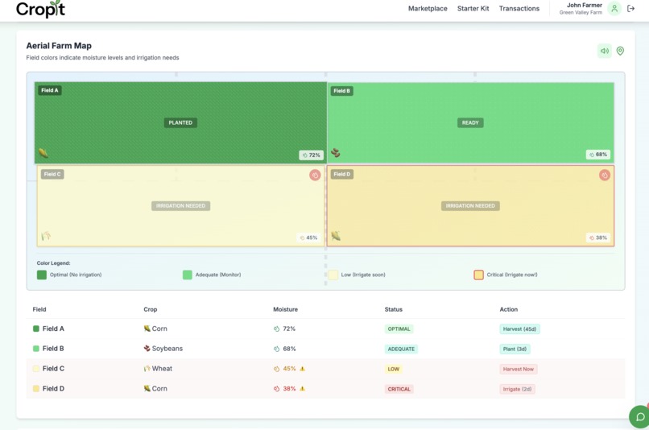Click the Optimal dark green legend swatch
This screenshot has width=649, height=430.
tap(42, 275)
